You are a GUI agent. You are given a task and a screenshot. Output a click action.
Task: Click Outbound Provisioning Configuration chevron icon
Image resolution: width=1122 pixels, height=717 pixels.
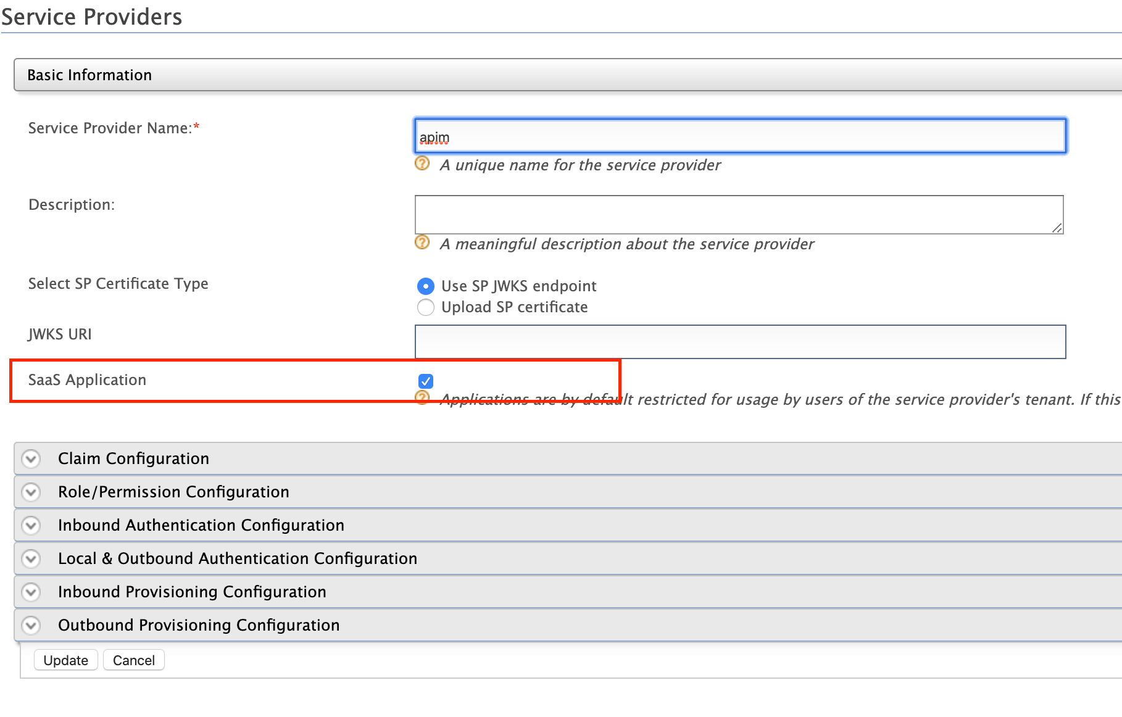click(31, 626)
